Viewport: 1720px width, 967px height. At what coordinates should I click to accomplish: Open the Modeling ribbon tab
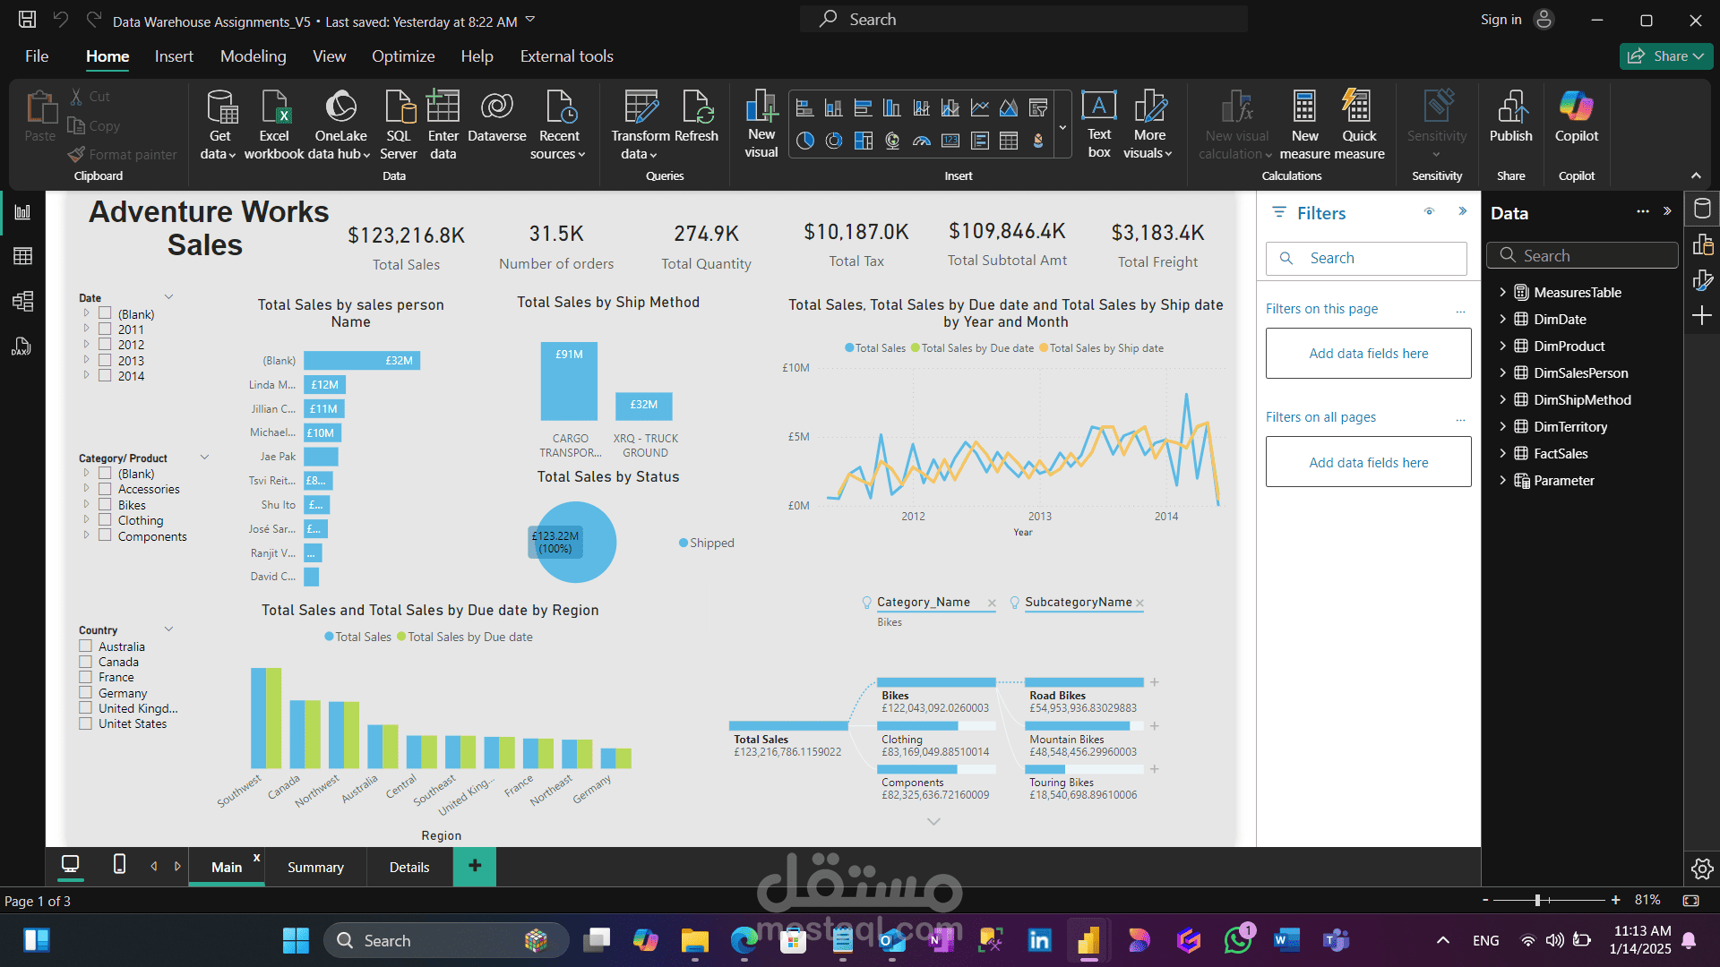pyautogui.click(x=254, y=56)
